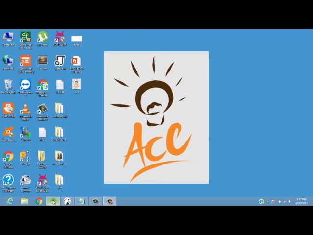Switch to the soccer-ball icon taskbar app
Viewport: 313px width, 235px height.
point(67,201)
